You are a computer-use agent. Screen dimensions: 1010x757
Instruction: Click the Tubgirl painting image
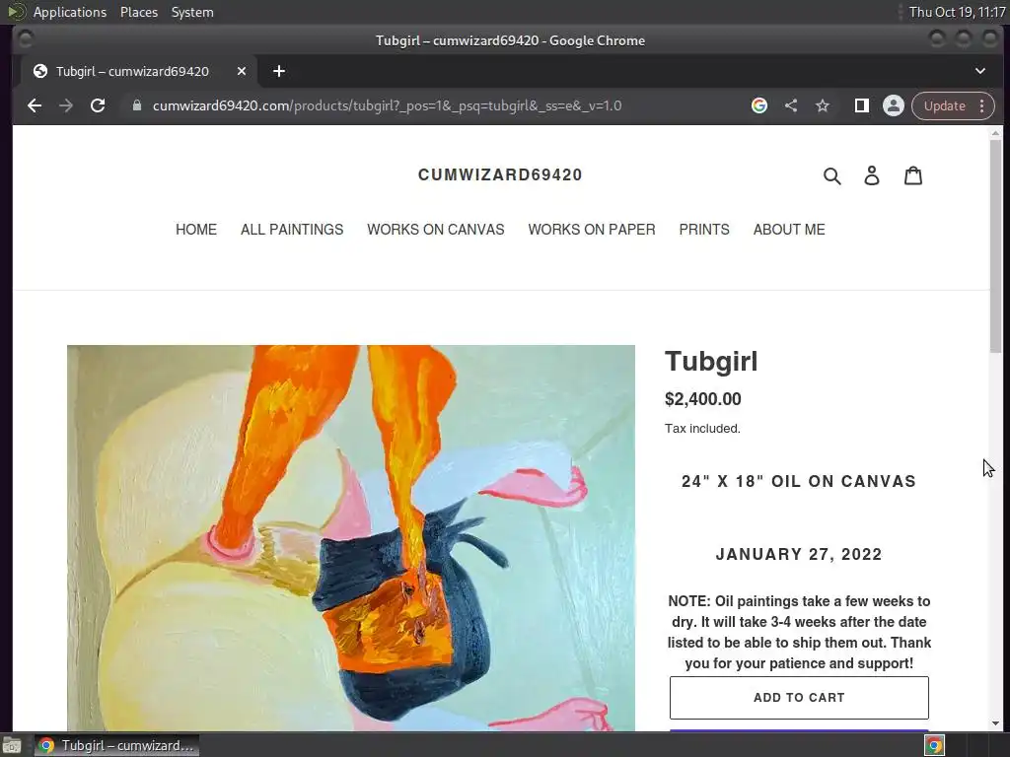tap(351, 538)
